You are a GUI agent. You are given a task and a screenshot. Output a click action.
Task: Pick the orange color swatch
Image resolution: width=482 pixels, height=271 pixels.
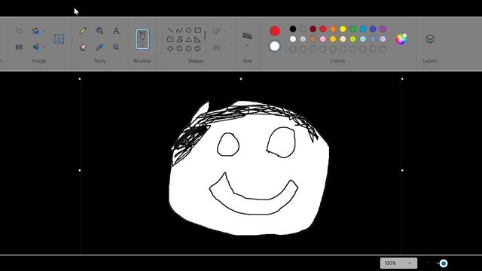pos(333,29)
